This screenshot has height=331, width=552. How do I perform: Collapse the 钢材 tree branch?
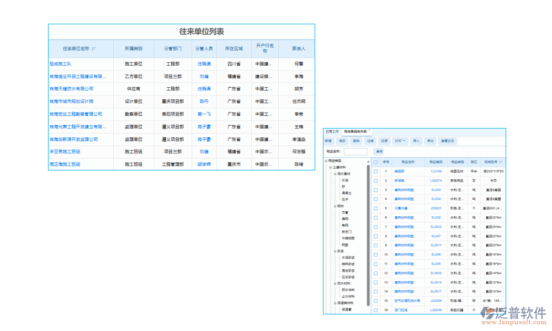click(x=335, y=206)
